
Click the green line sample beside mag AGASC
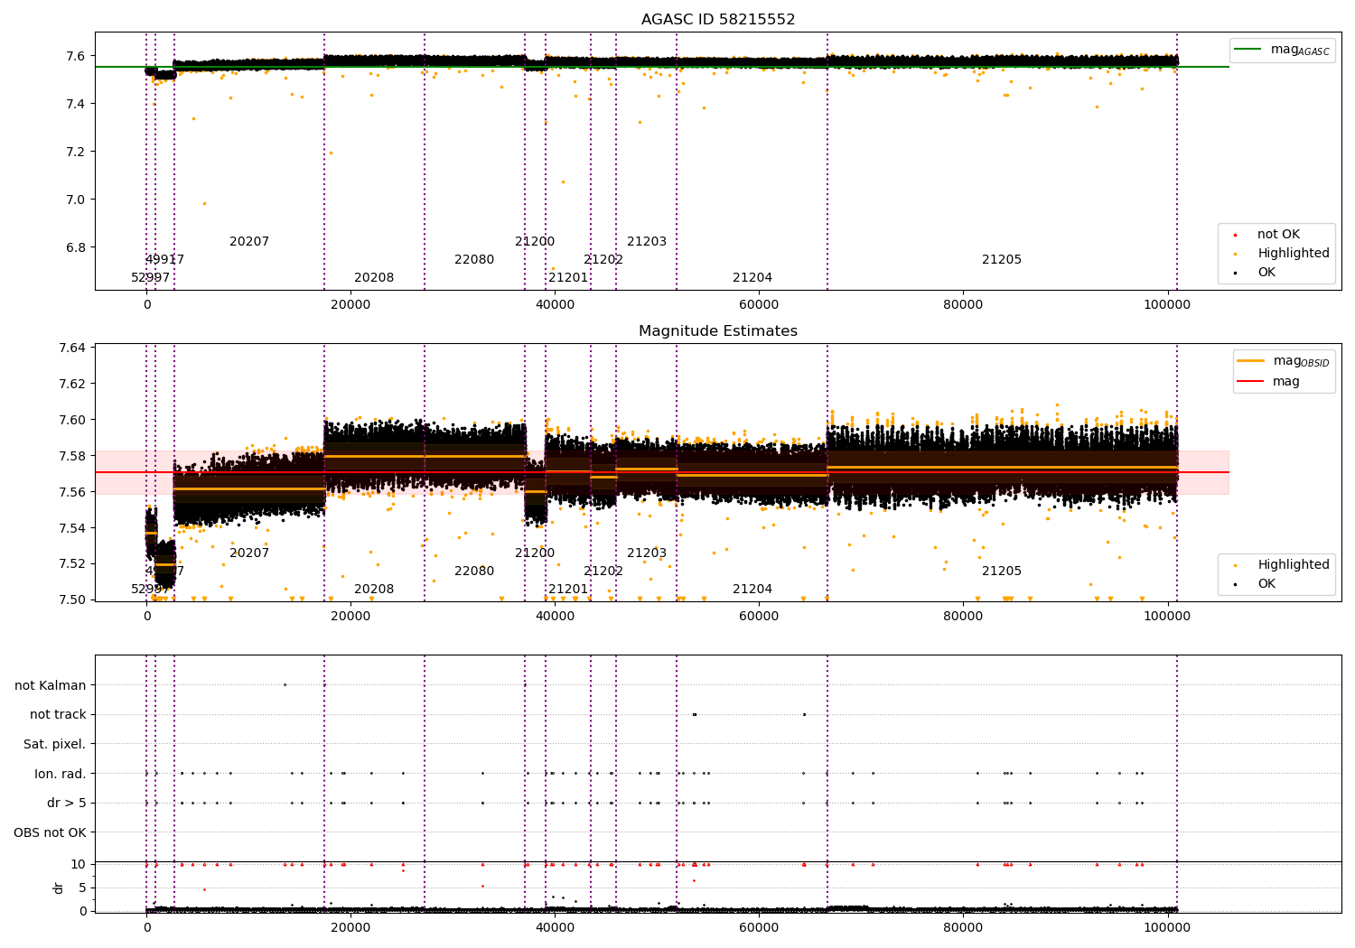1248,50
